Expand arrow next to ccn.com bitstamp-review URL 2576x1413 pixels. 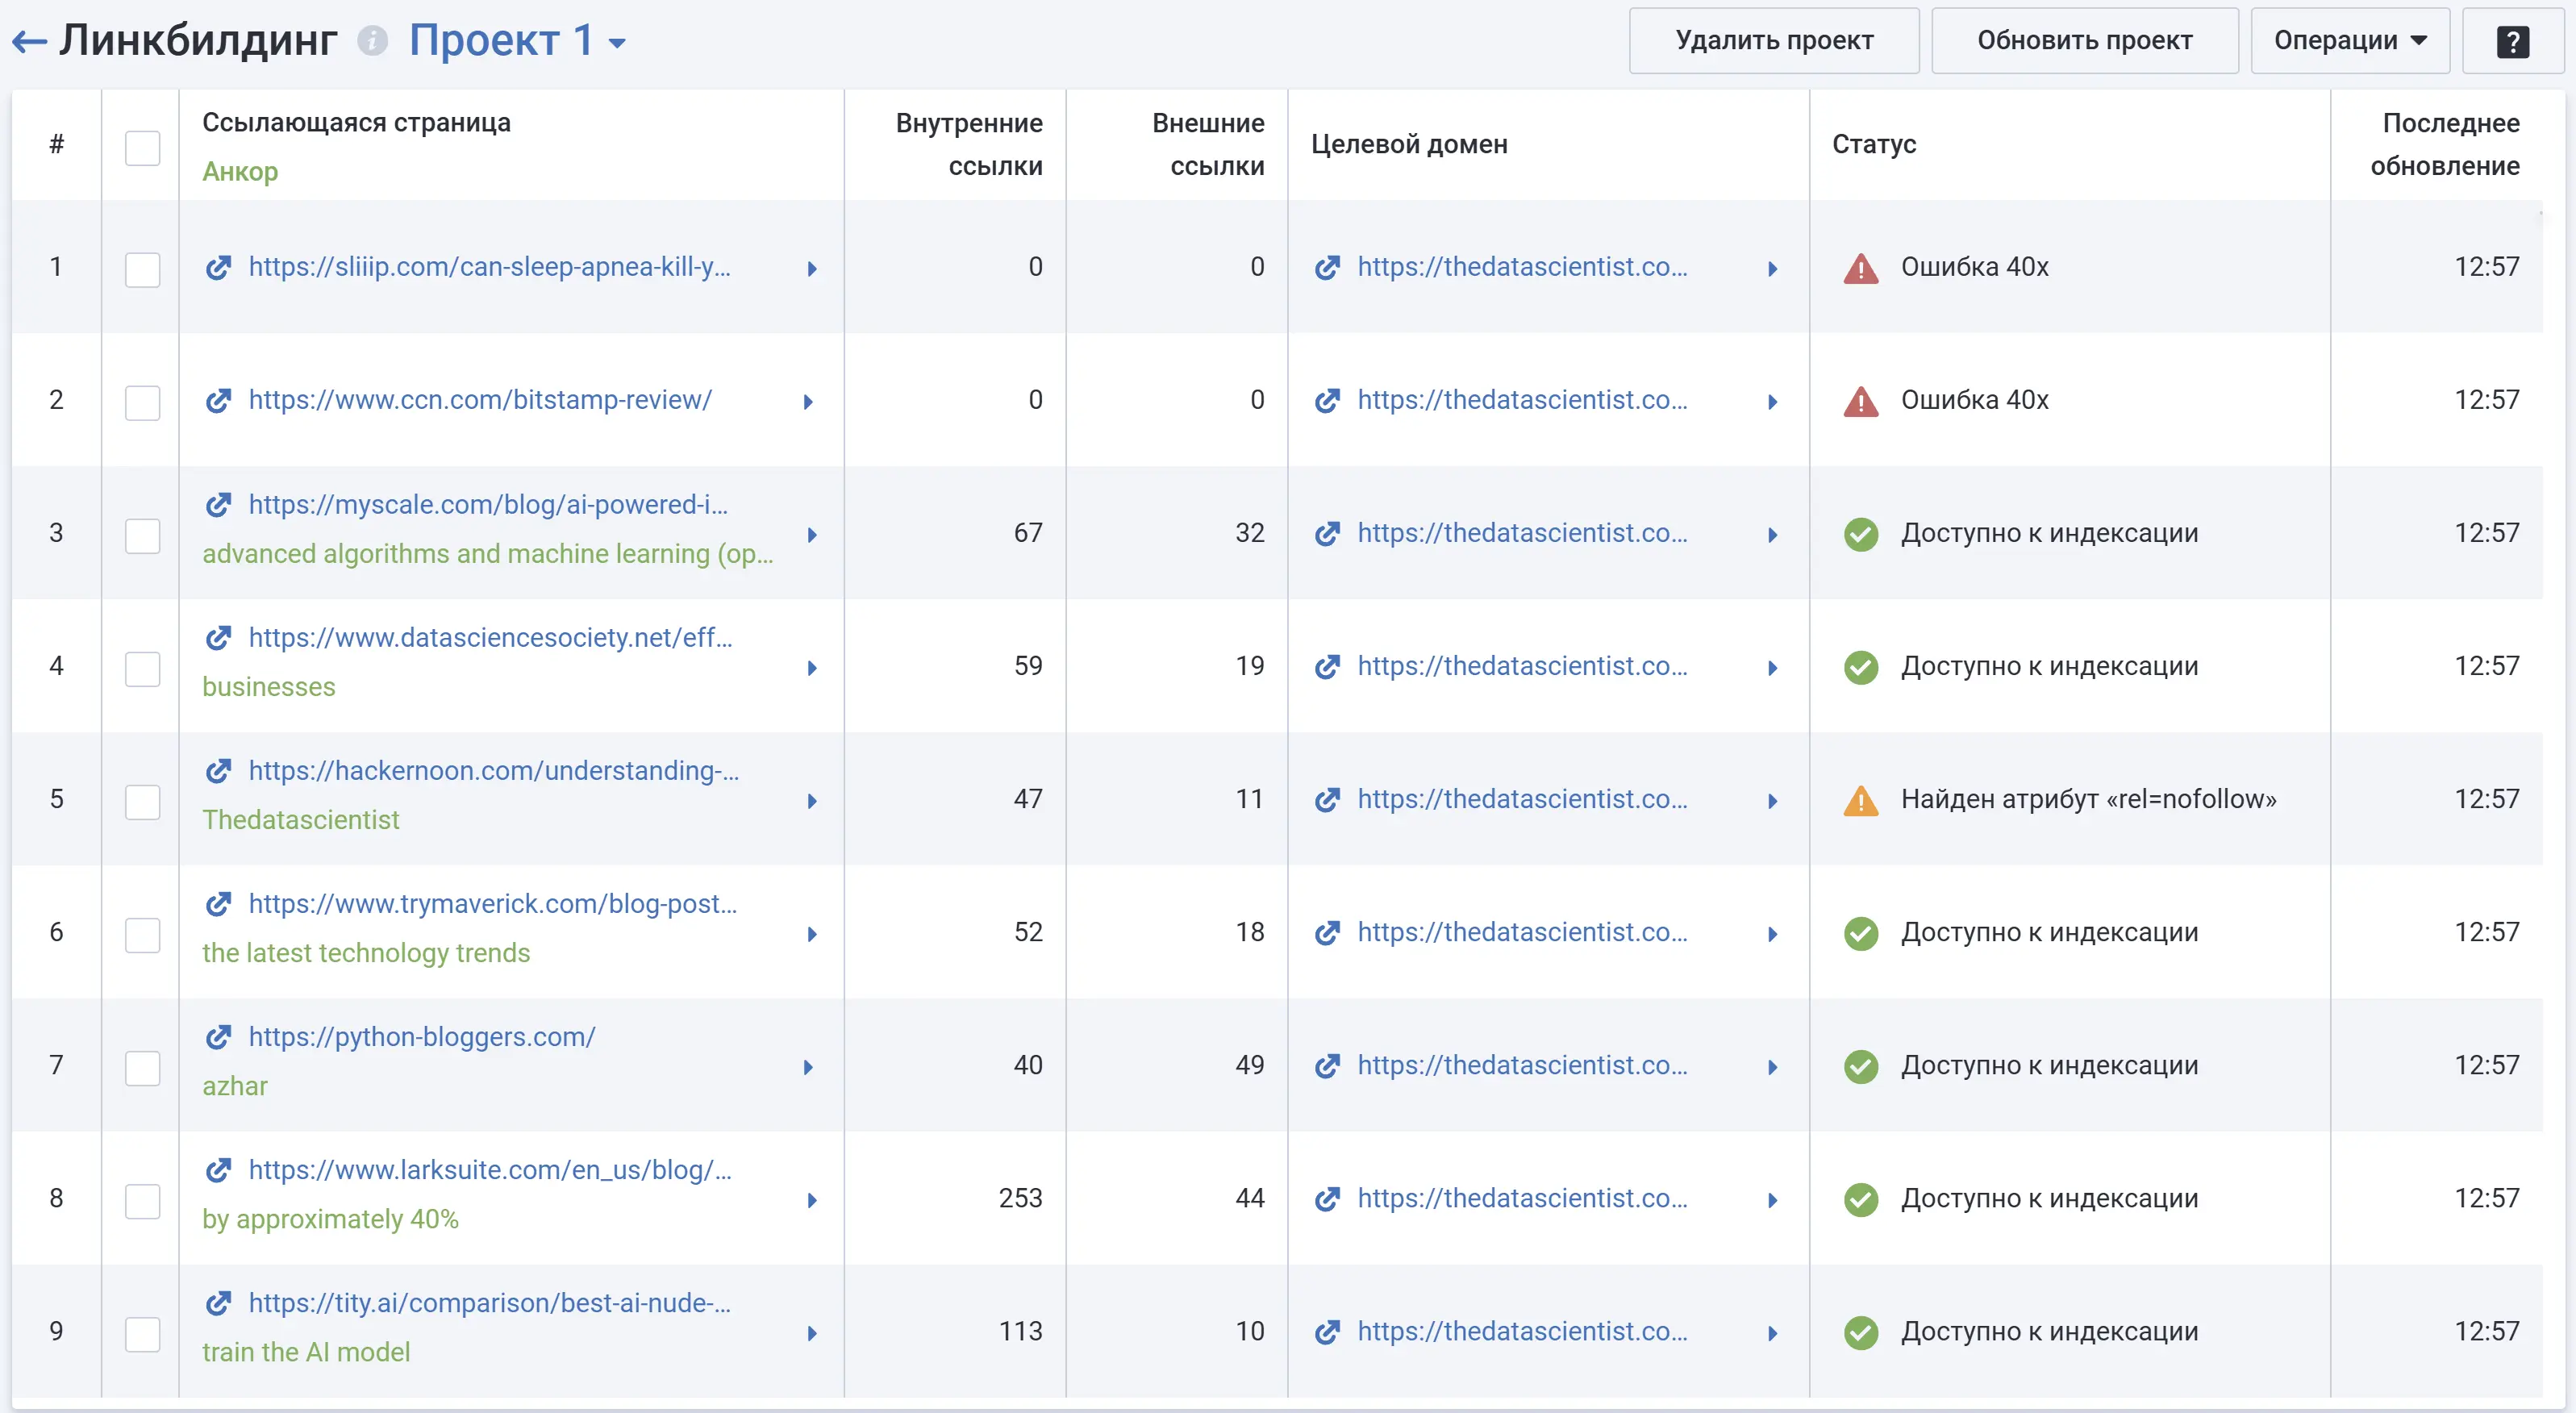click(808, 402)
